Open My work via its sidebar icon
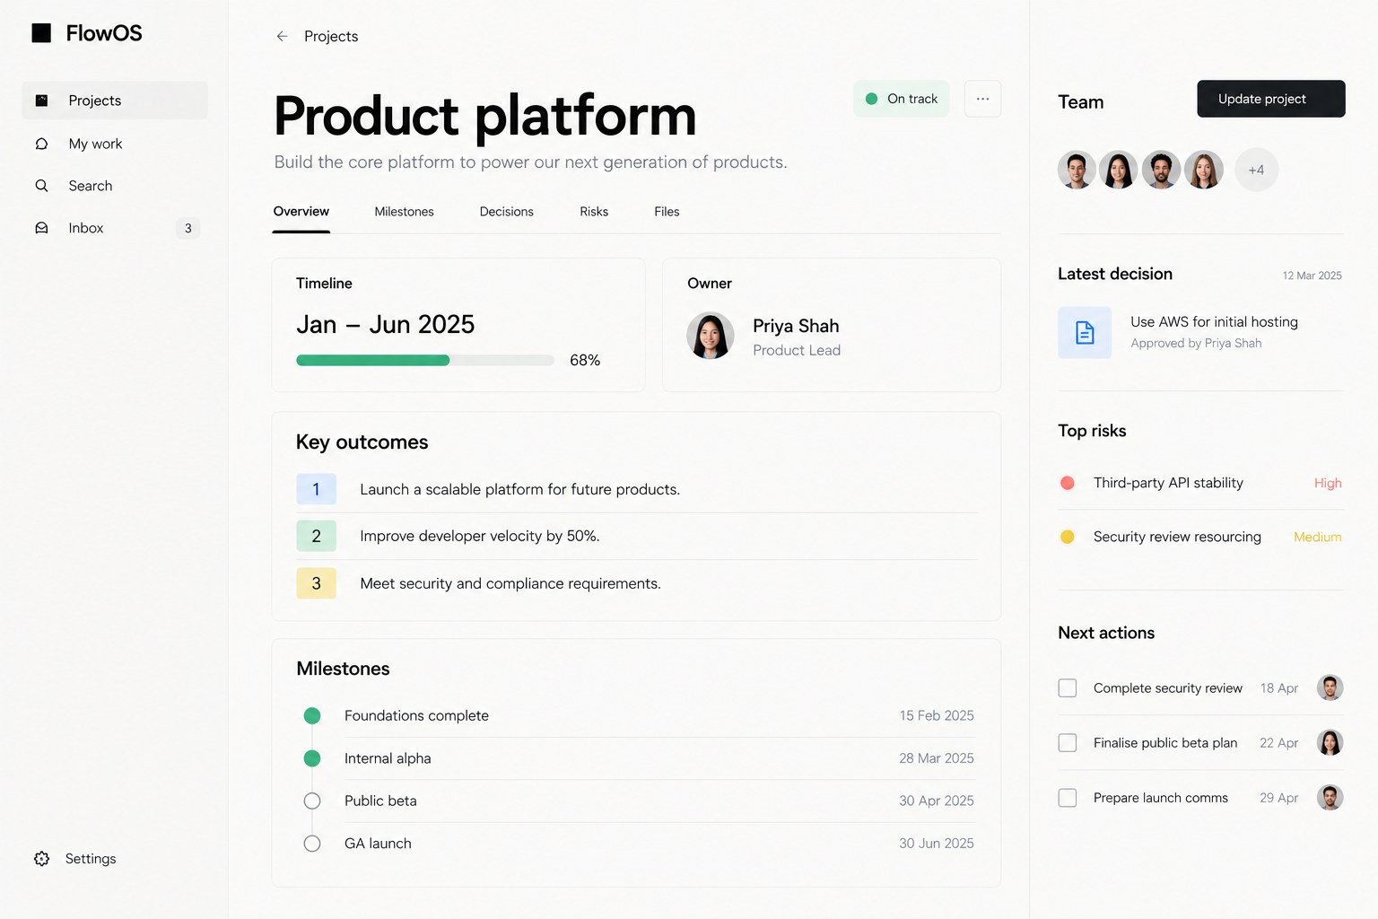 (41, 144)
